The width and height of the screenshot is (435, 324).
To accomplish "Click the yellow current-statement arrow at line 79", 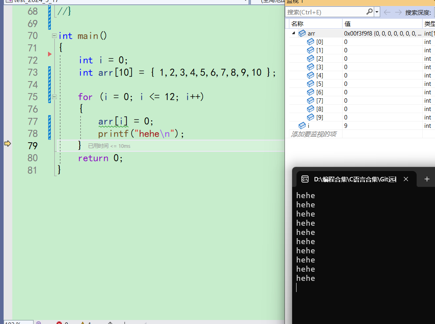I will (8, 143).
